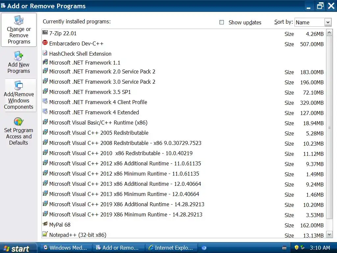Select .NET Framework 4 Client Profile entry
This screenshot has width=337, height=253.
[98, 102]
